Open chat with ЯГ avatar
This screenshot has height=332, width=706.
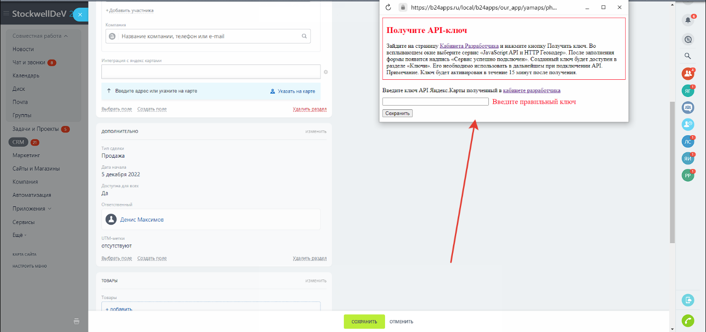688,91
